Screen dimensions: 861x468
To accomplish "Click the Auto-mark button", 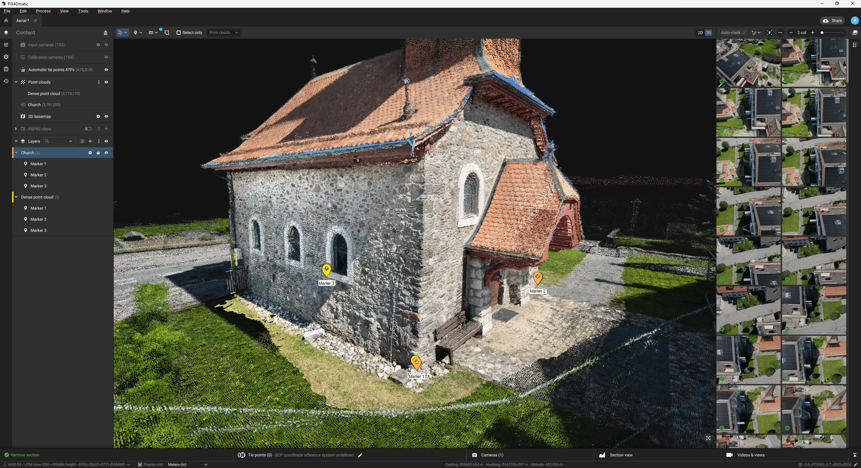I will click(733, 33).
